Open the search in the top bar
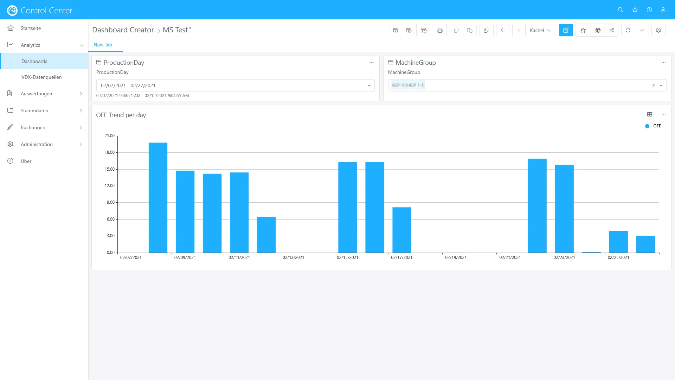 [x=621, y=9]
